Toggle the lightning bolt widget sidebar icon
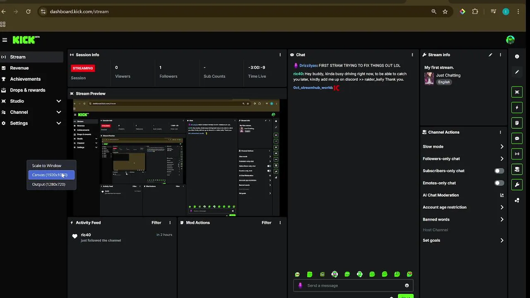 517,108
